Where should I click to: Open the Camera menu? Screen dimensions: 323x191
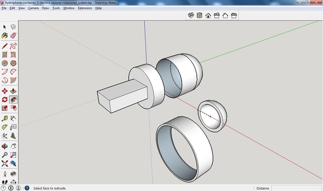(x=33, y=8)
